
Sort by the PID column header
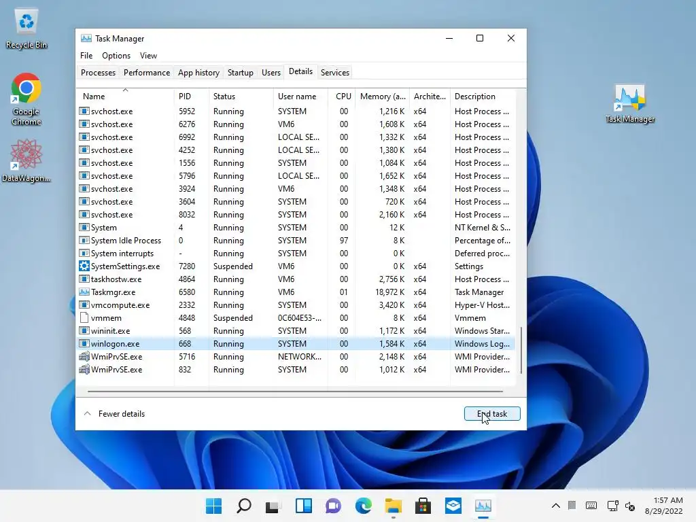tap(191, 97)
